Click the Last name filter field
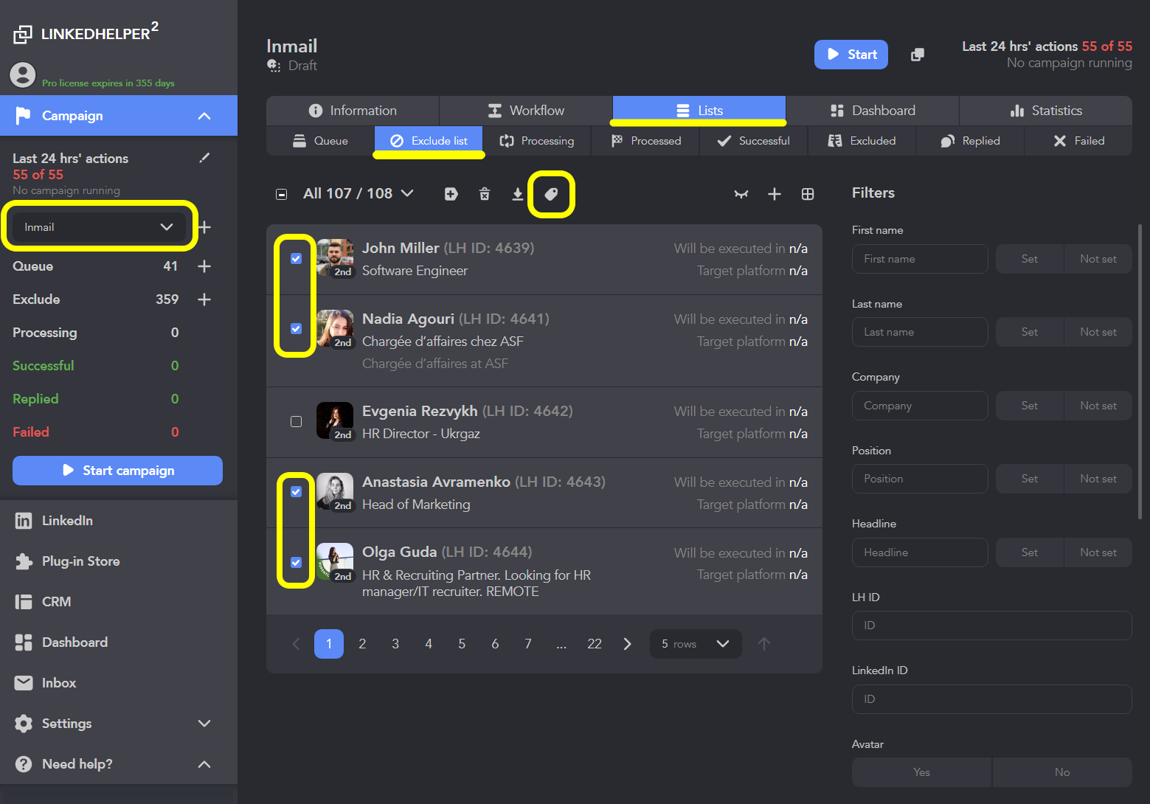The image size is (1150, 804). point(920,332)
